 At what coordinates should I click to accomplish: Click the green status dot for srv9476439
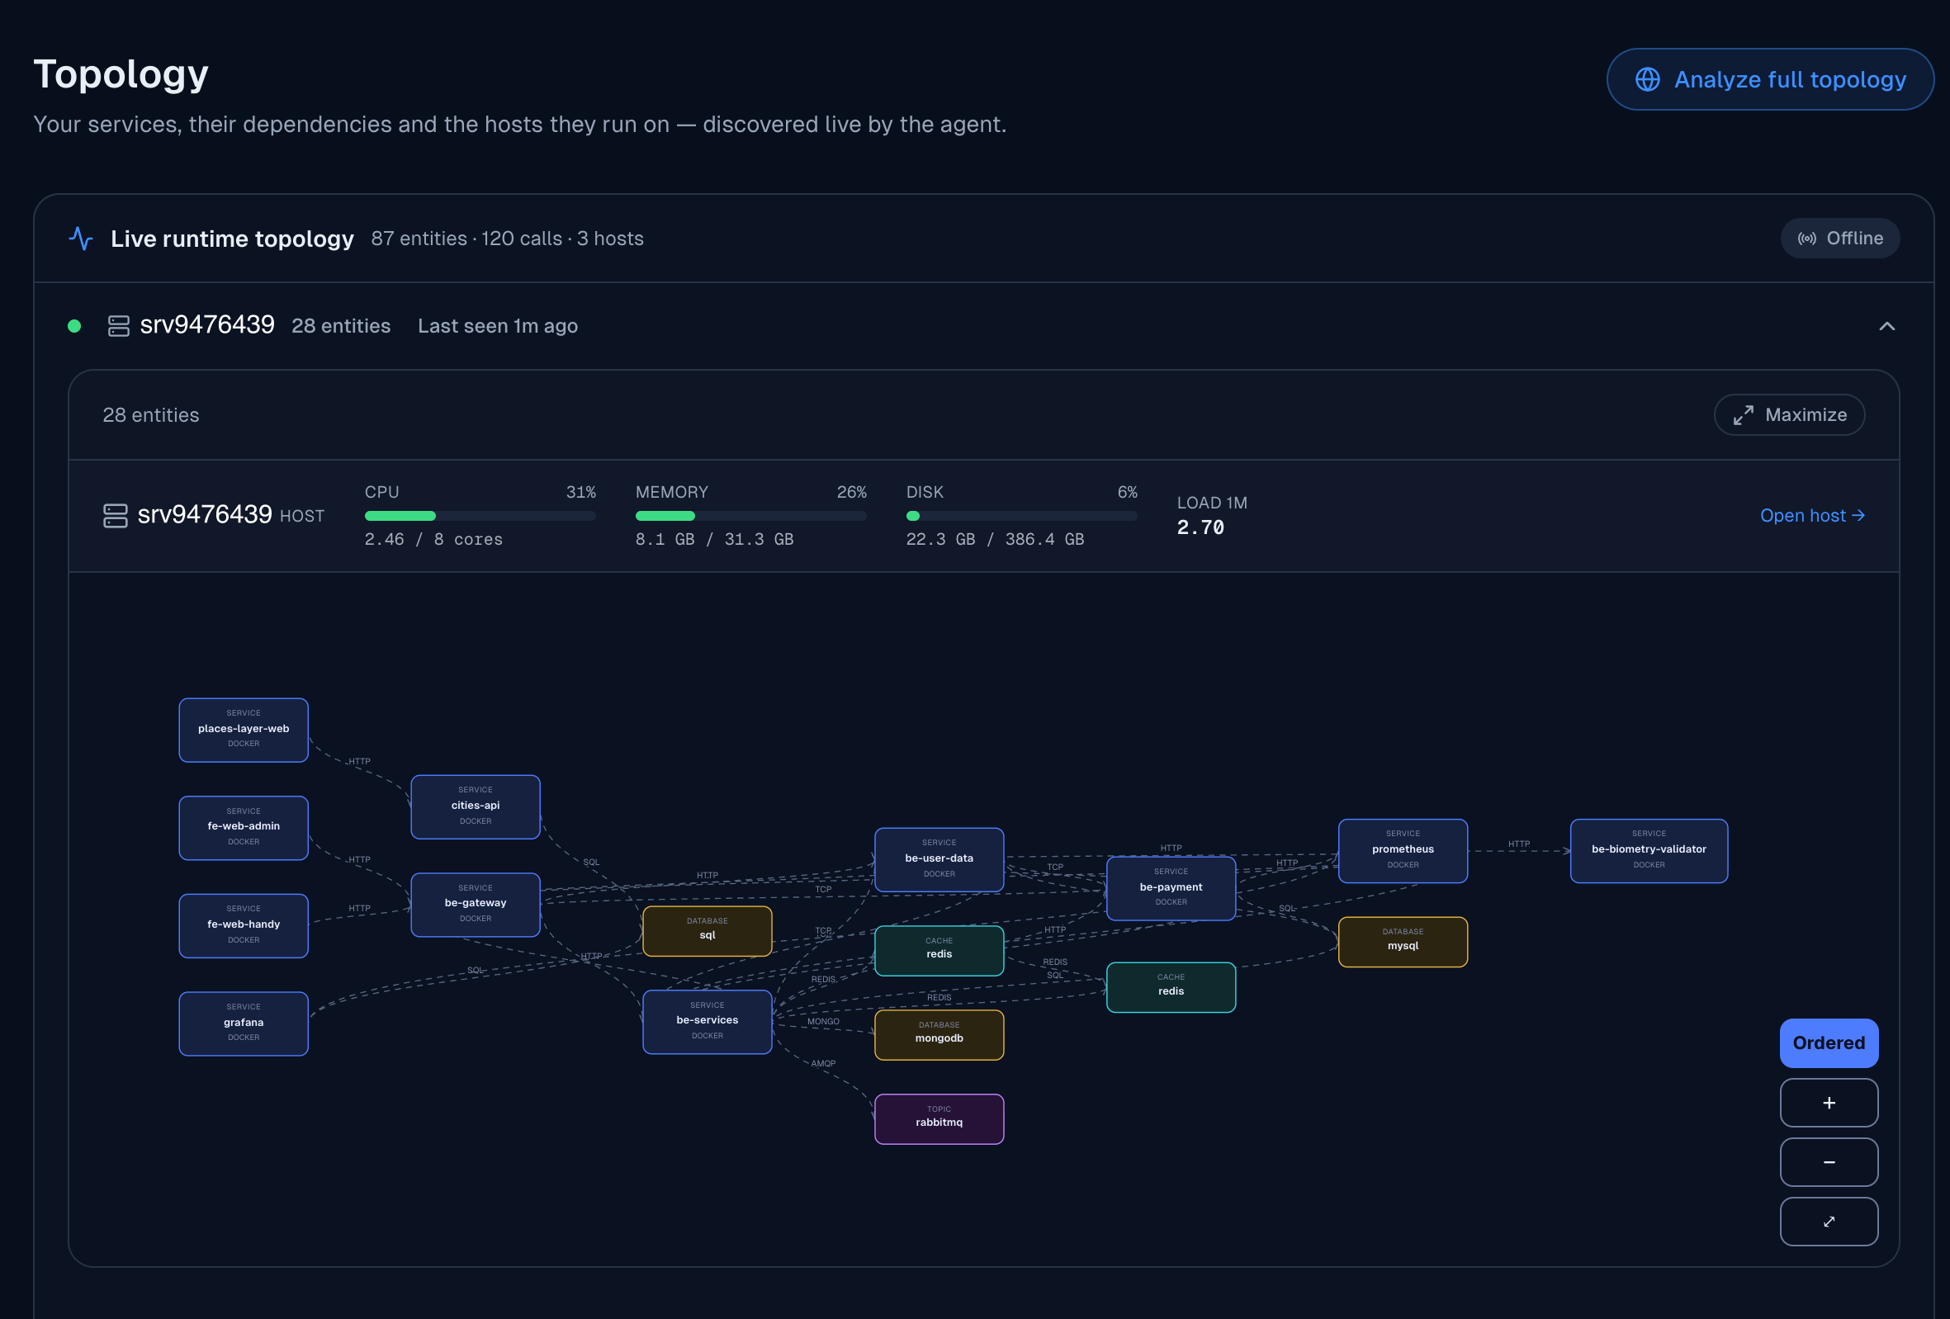(74, 325)
